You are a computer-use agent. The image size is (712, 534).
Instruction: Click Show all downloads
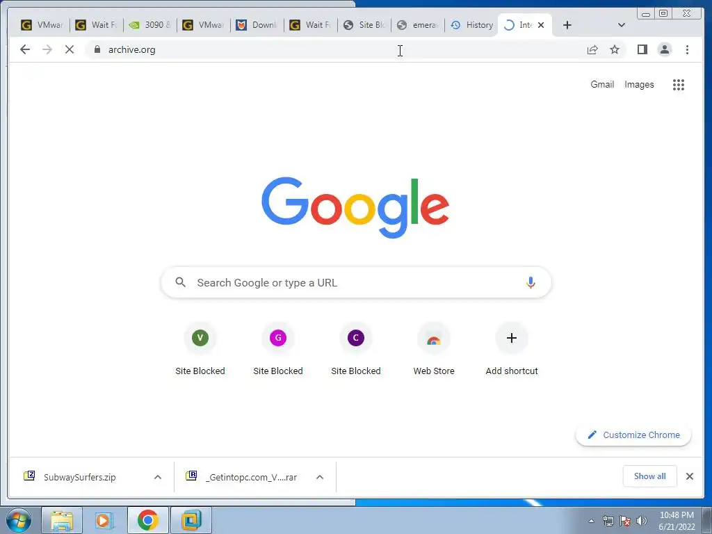650,476
